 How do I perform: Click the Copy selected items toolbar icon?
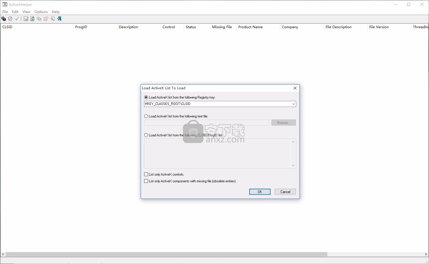39,19
